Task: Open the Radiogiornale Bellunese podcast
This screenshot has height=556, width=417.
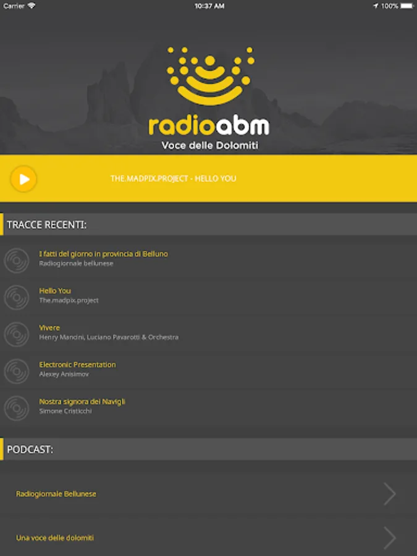Action: [x=209, y=494]
